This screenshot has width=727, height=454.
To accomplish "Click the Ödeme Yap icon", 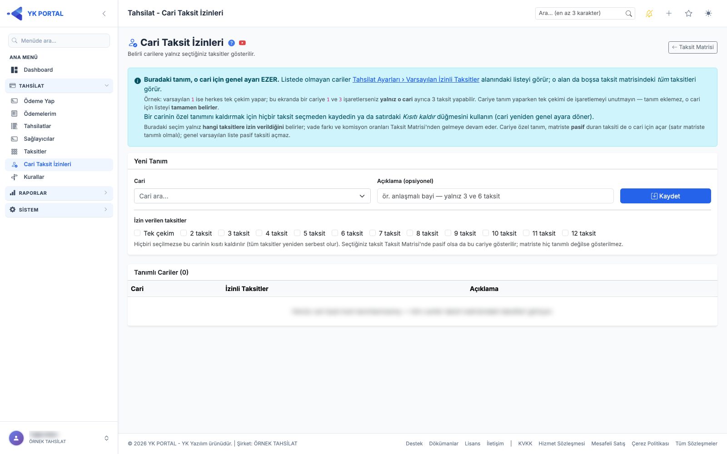I will [x=14, y=101].
